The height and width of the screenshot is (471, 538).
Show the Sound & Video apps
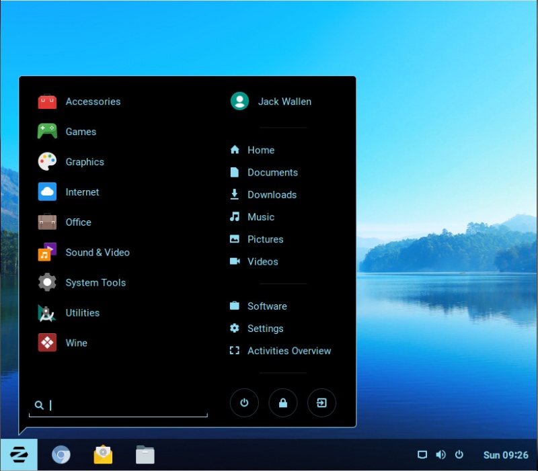(98, 253)
